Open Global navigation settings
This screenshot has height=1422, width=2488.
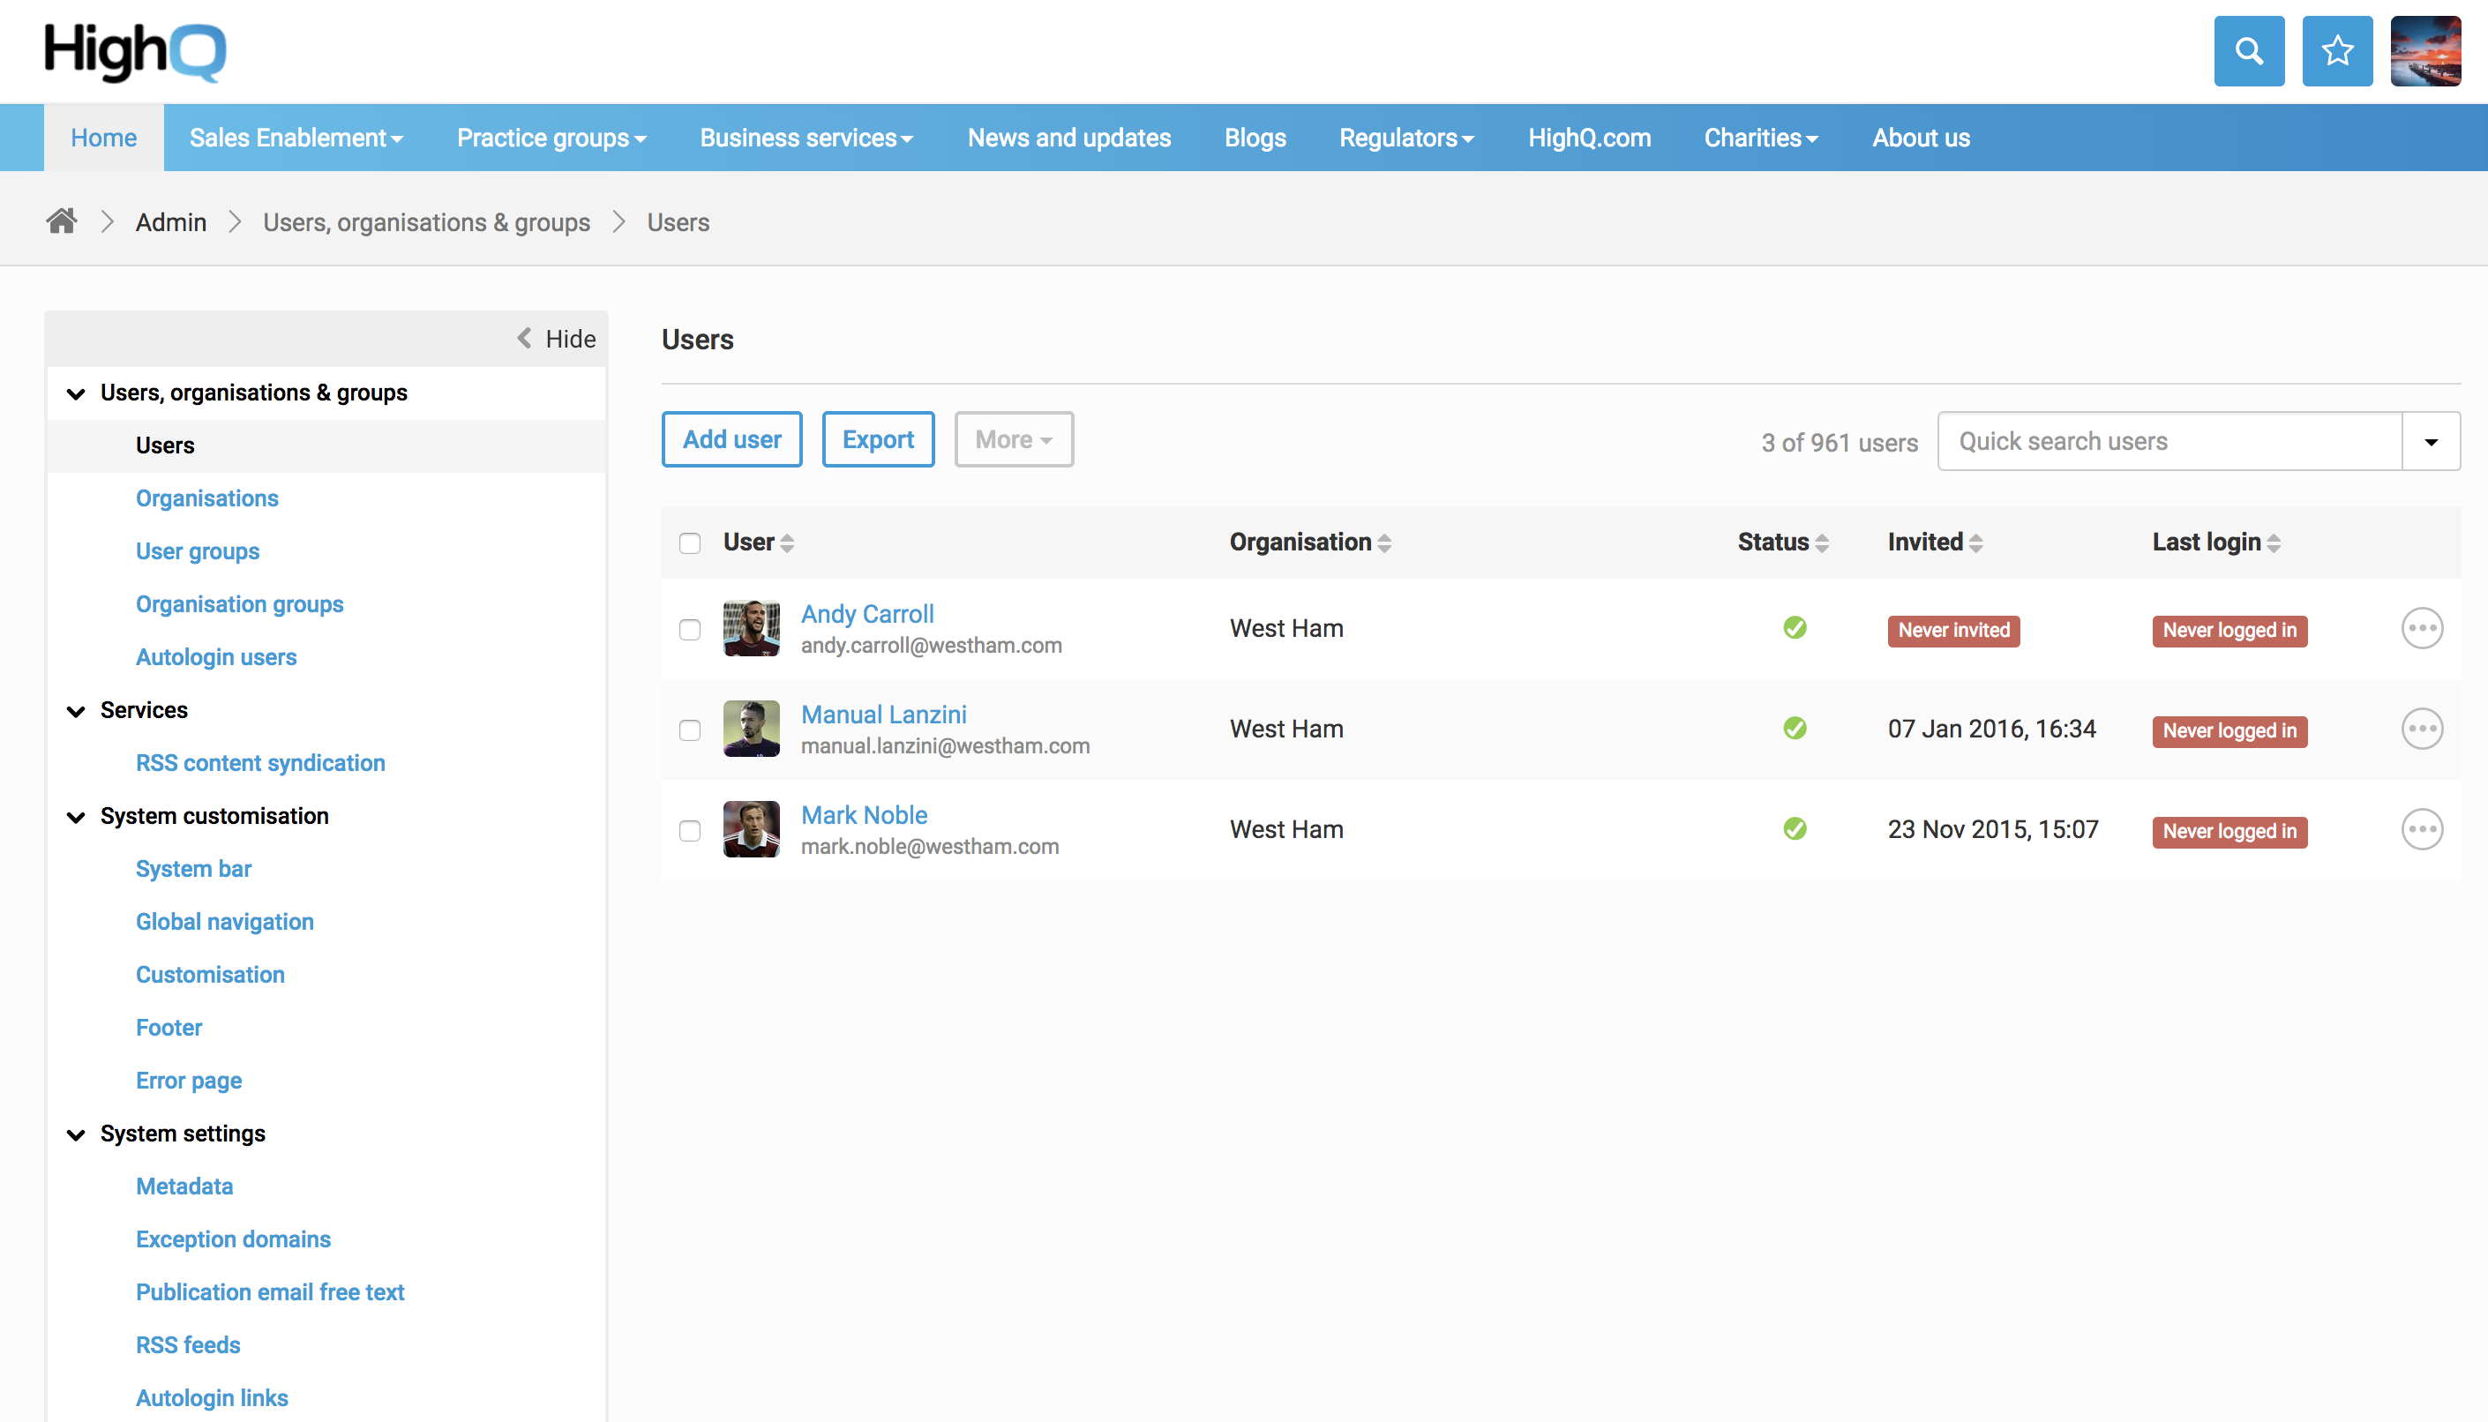[x=225, y=921]
